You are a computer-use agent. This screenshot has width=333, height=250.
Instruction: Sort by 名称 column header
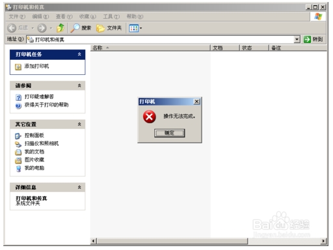pyautogui.click(x=150, y=48)
